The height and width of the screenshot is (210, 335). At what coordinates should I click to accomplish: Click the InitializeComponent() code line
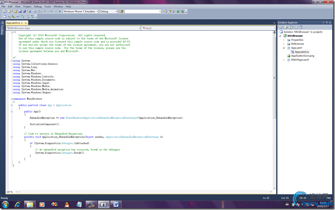(45, 124)
